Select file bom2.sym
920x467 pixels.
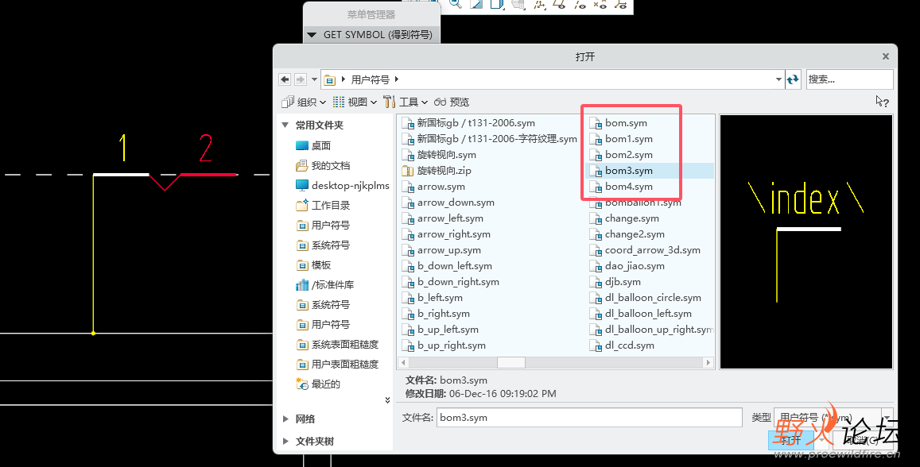point(622,155)
